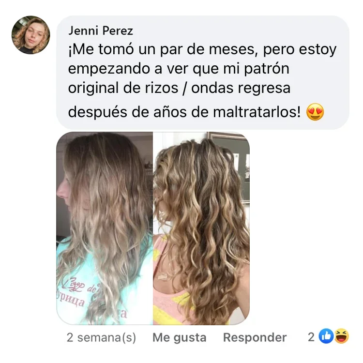Select the laughing Haha reaction icon
Viewport: 363px width, 363px height.
point(342,336)
